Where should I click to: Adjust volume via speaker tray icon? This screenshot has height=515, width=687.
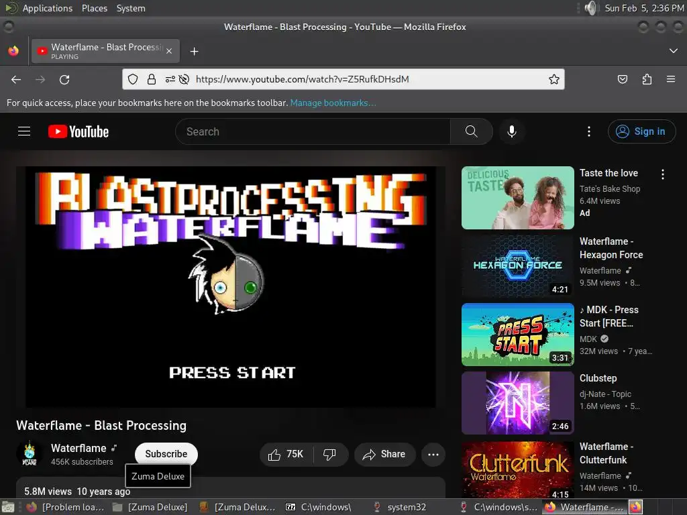click(591, 8)
